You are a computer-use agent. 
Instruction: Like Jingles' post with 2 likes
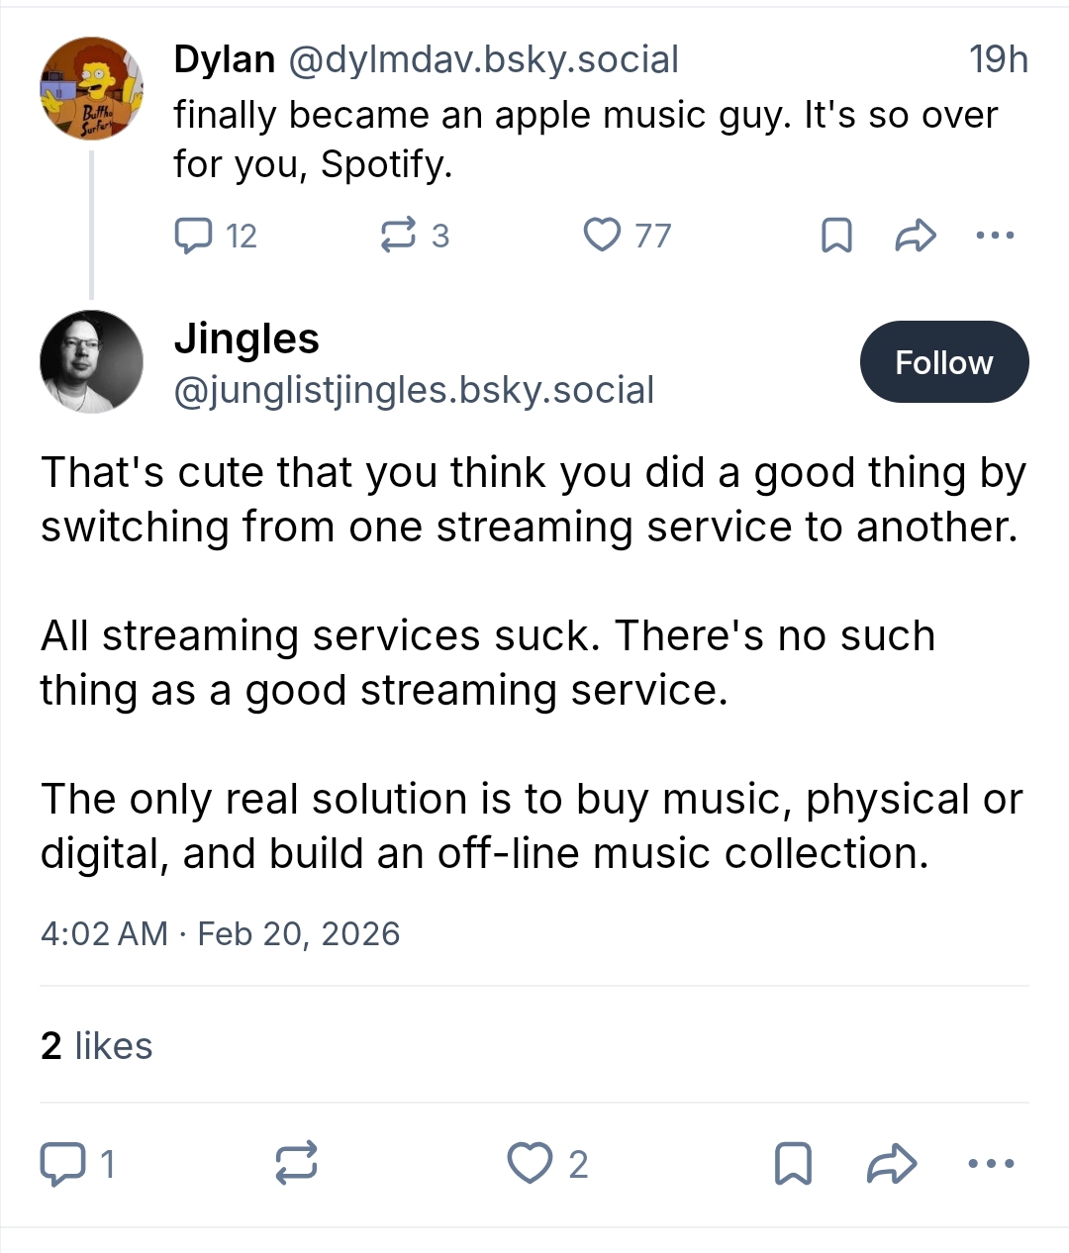pyautogui.click(x=530, y=1163)
